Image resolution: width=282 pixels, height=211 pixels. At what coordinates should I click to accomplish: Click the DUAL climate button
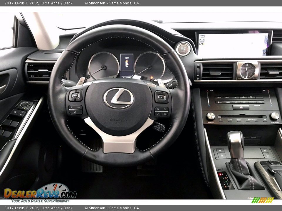point(260,102)
